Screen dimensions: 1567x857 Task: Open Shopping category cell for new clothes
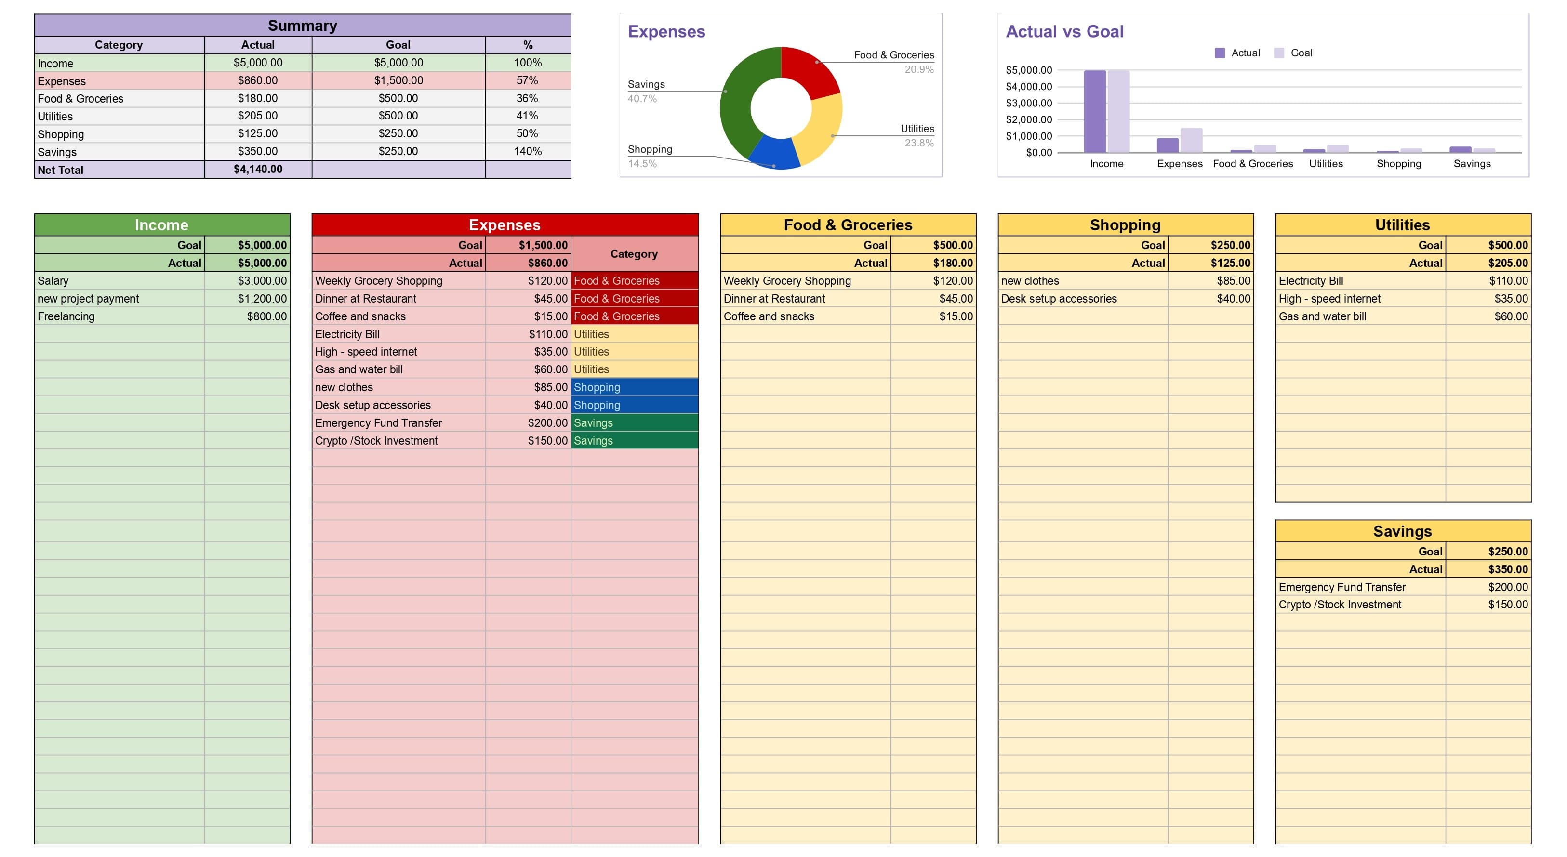click(635, 387)
